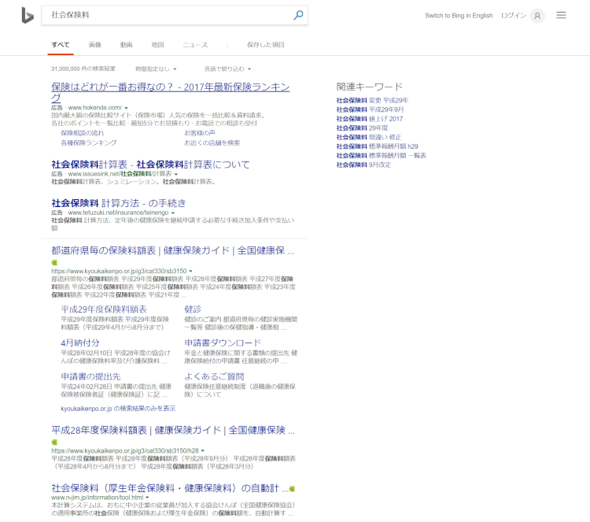The width and height of the screenshot is (590, 522).
Task: Click the Bing logo icon
Action: coord(28,16)
